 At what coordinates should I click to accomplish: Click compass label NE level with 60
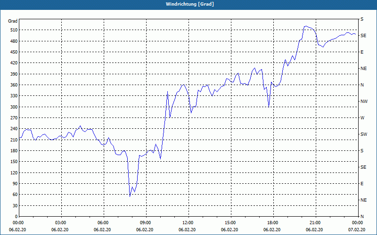[364, 200]
